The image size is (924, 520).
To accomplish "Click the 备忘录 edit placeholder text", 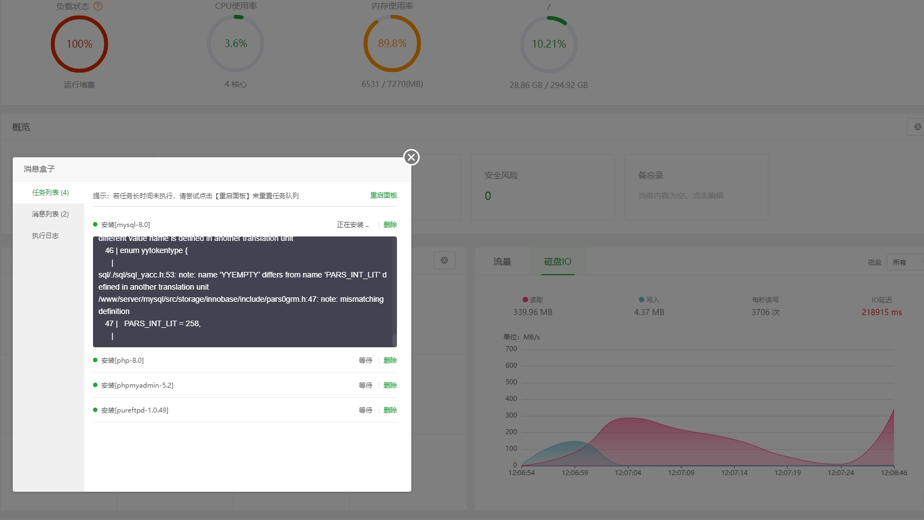I will [x=681, y=195].
